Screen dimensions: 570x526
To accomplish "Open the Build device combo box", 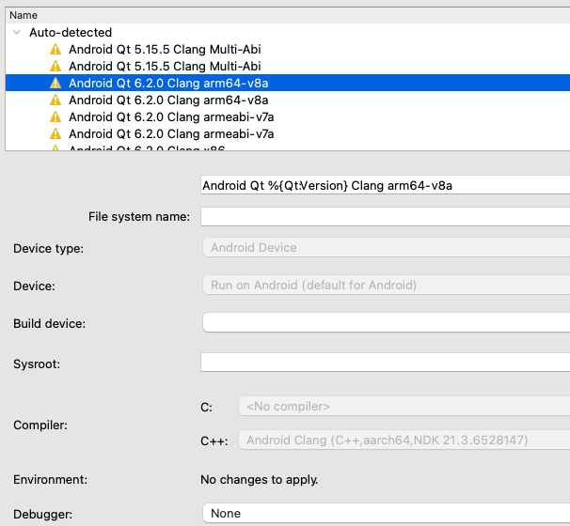I will coord(385,323).
